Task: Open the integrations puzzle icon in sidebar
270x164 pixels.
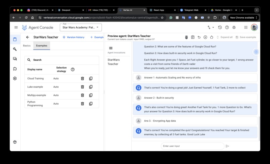Action: pyautogui.click(x=15, y=69)
